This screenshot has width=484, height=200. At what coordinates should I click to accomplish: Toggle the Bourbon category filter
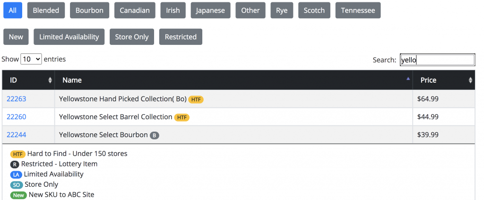coord(89,10)
